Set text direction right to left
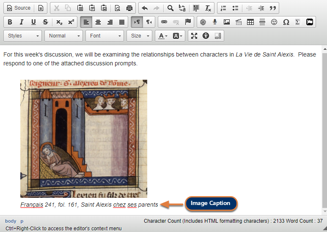The image size is (327, 232). (x=149, y=22)
